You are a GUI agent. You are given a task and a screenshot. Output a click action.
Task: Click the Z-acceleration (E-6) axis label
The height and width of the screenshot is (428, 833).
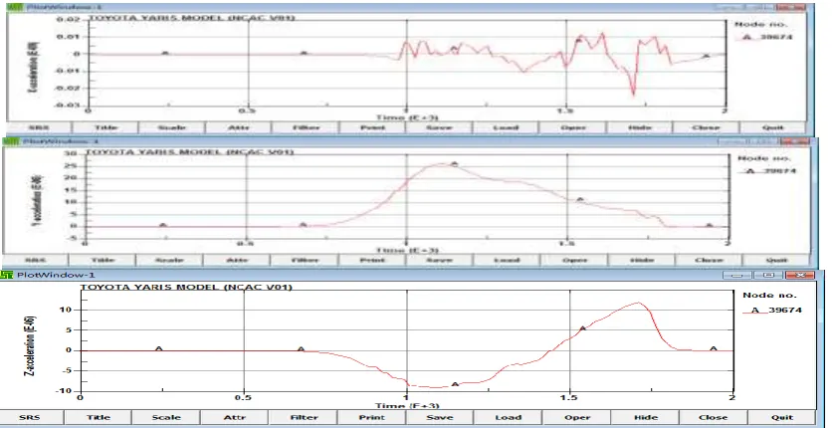pyautogui.click(x=31, y=346)
